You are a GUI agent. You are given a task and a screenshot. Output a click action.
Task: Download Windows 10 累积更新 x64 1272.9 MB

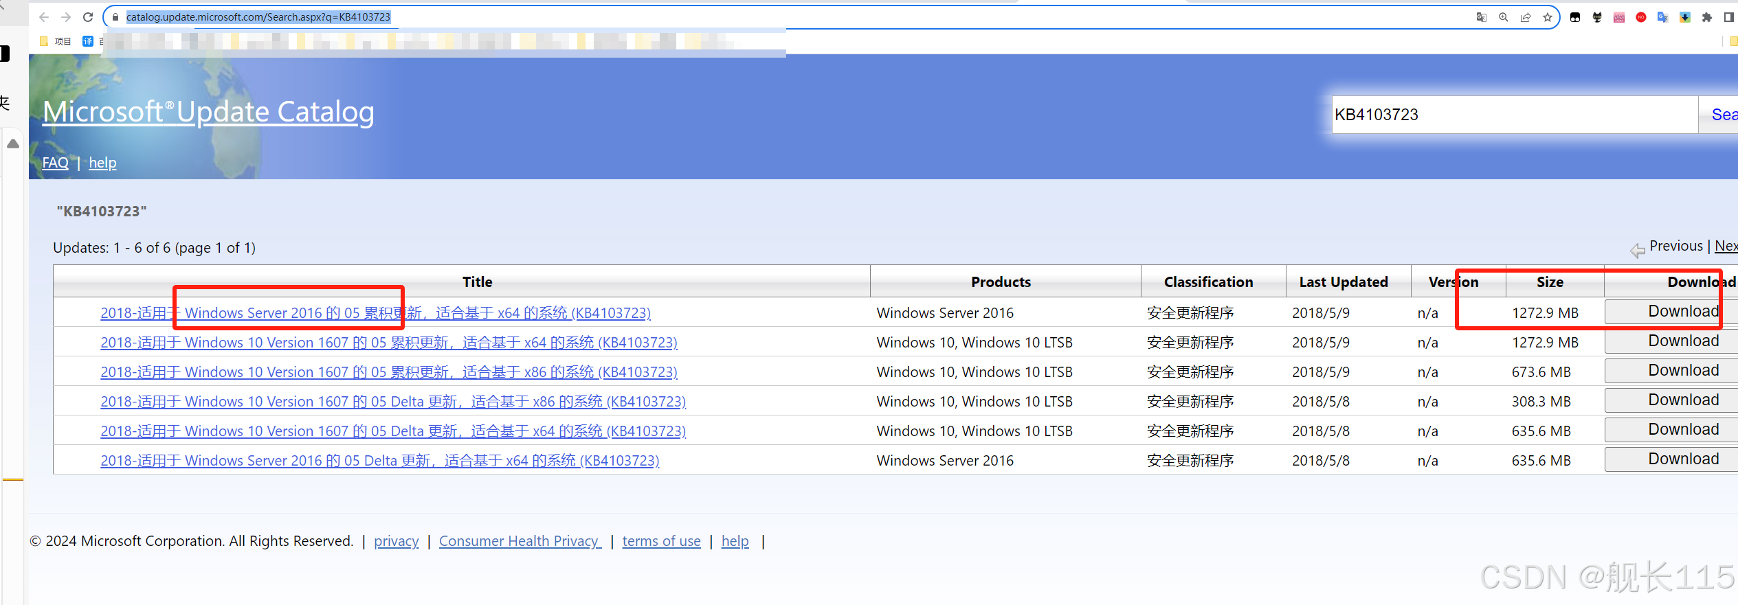coord(1671,341)
